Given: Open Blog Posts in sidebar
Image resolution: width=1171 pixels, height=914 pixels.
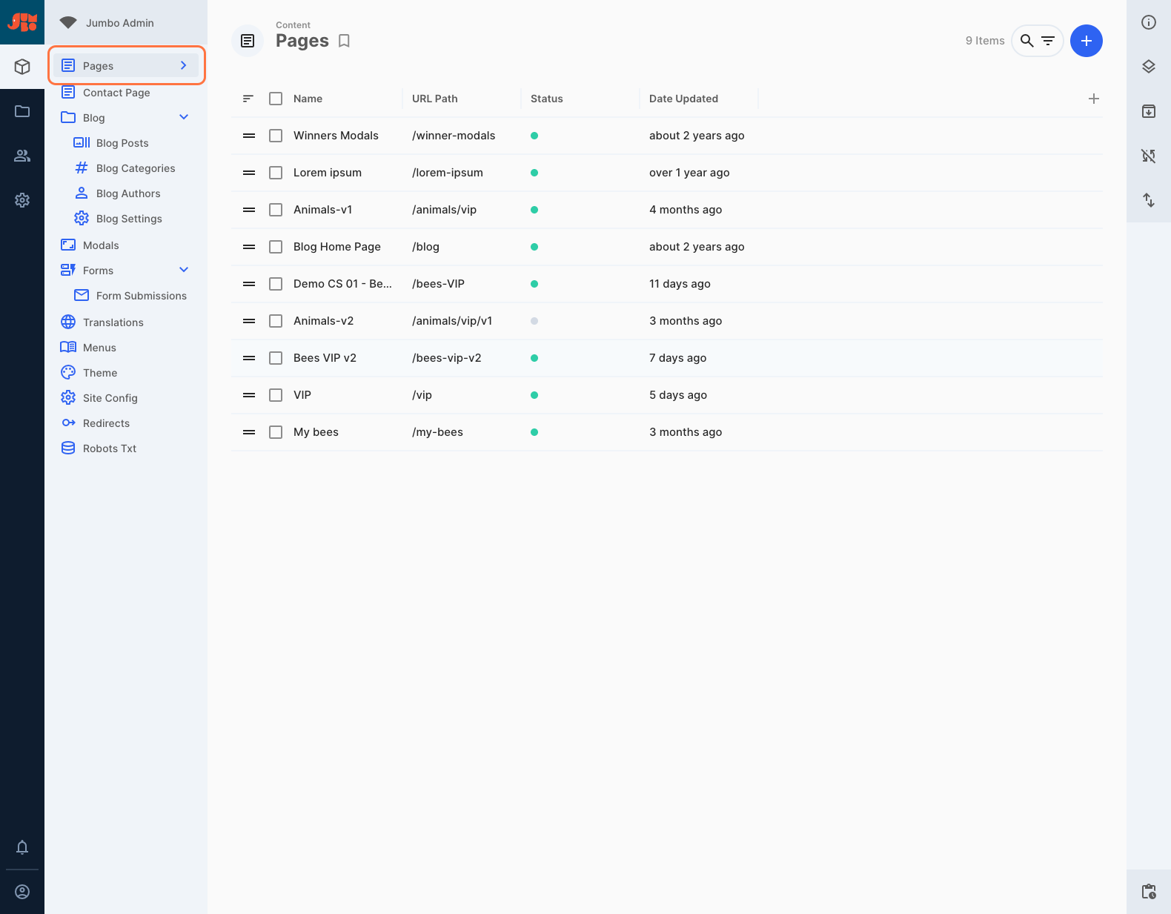Looking at the screenshot, I should (x=122, y=143).
